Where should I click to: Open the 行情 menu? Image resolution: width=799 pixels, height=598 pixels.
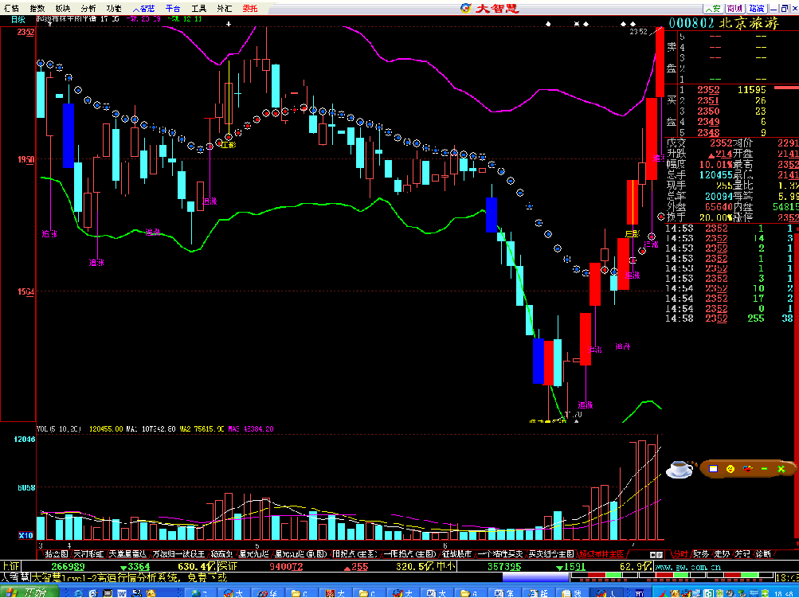tap(11, 8)
